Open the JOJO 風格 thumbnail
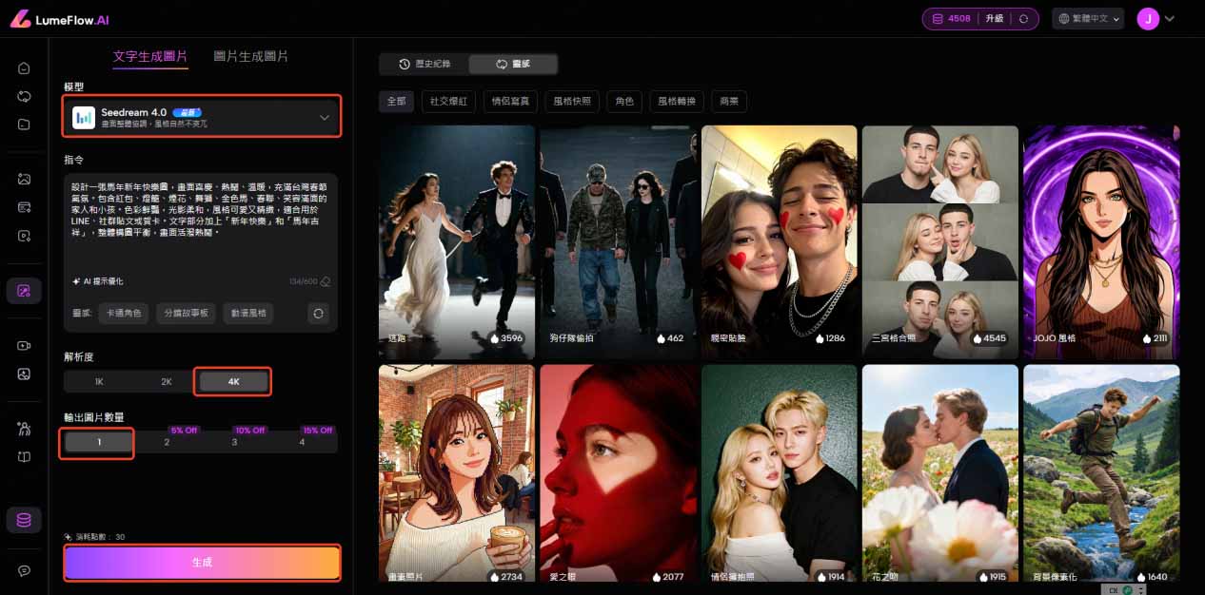Image resolution: width=1205 pixels, height=595 pixels. point(1101,236)
